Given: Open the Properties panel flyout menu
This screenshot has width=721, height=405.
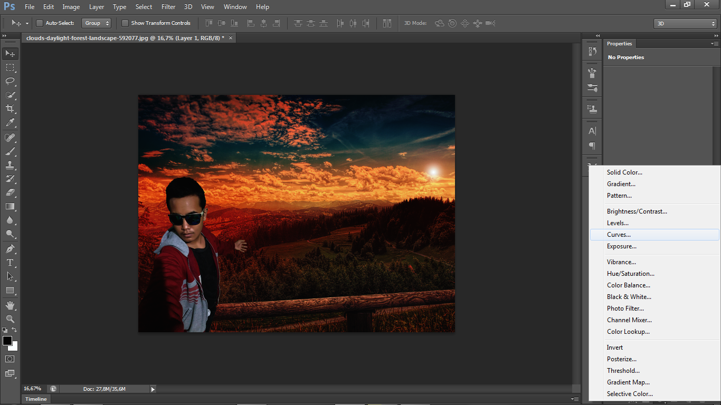Looking at the screenshot, I should (715, 44).
